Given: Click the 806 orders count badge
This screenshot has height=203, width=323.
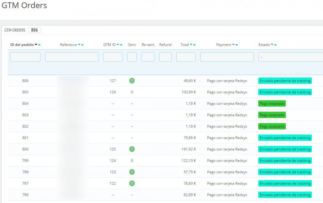Looking at the screenshot, I should coord(34,30).
